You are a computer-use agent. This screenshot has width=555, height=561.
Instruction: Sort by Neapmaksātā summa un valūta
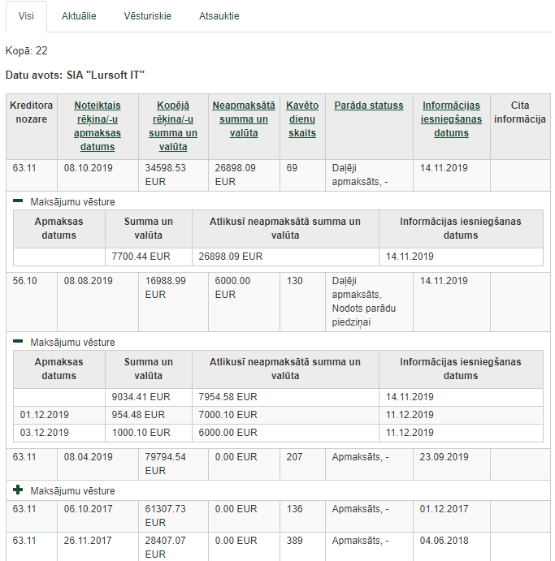[243, 119]
